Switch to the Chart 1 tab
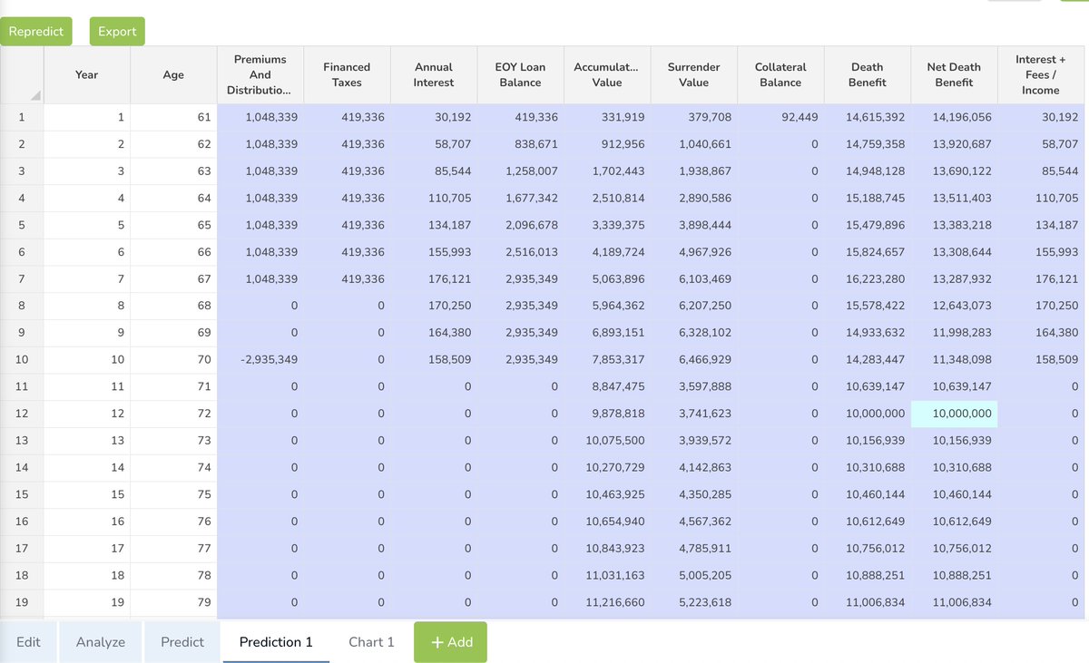This screenshot has width=1089, height=663. pyautogui.click(x=371, y=641)
